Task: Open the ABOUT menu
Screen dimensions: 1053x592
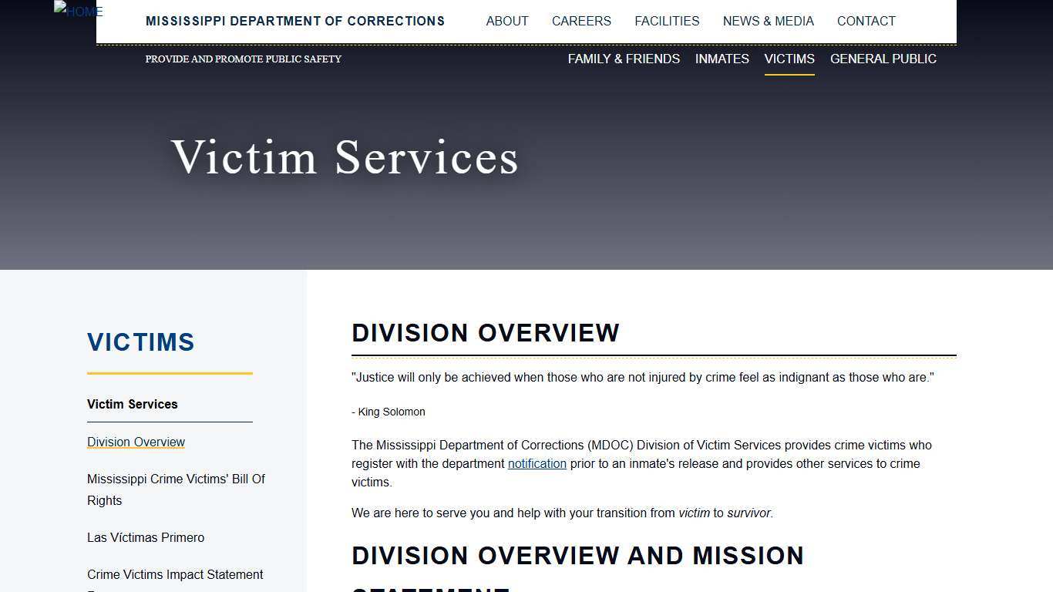Action: coord(506,21)
